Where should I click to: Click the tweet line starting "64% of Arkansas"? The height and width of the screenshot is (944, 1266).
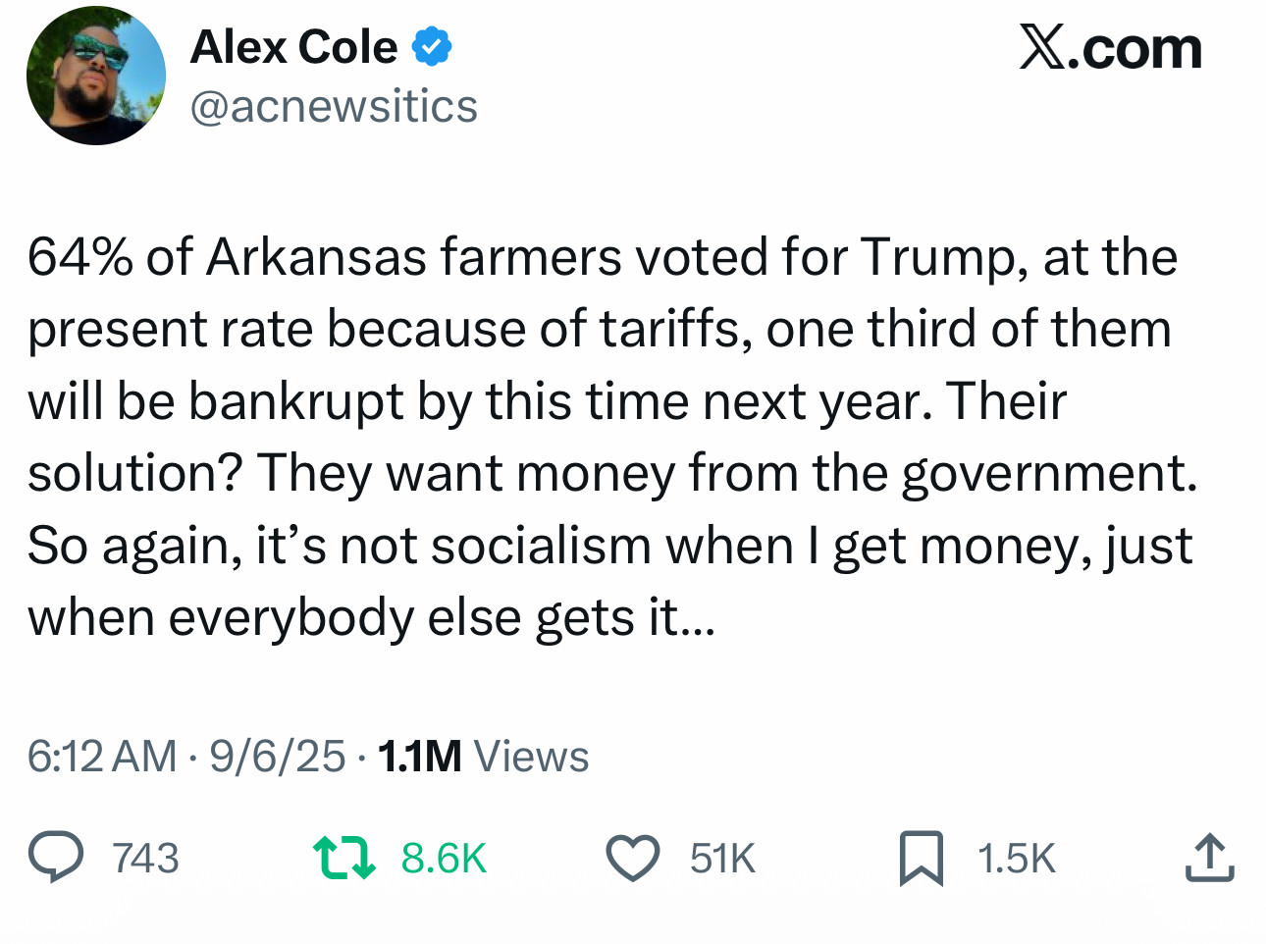click(602, 257)
